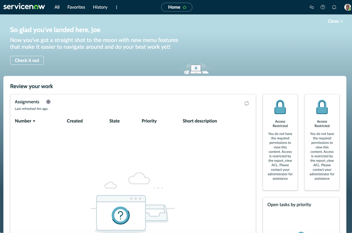
Task: Click the Assignments count badge
Action: pos(48,102)
